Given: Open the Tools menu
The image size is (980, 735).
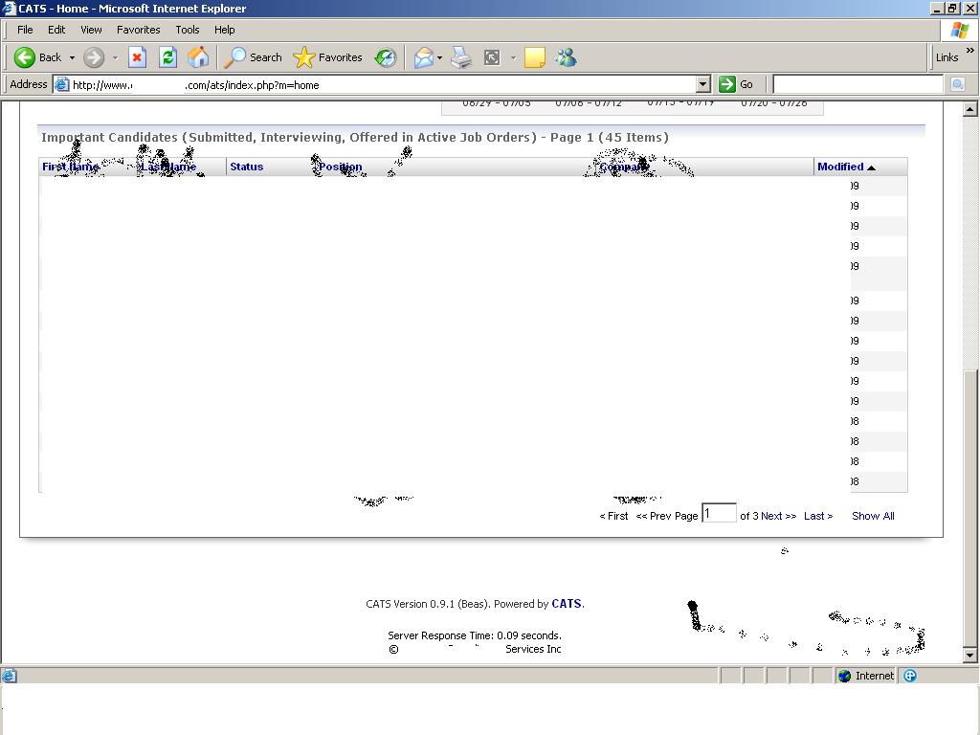Looking at the screenshot, I should [x=187, y=30].
